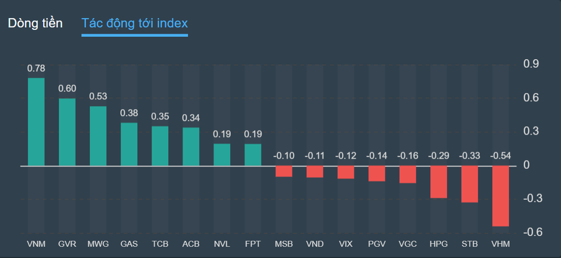The image size is (561, 258).
Task: Click the TCB positive bar
Action: (160, 146)
